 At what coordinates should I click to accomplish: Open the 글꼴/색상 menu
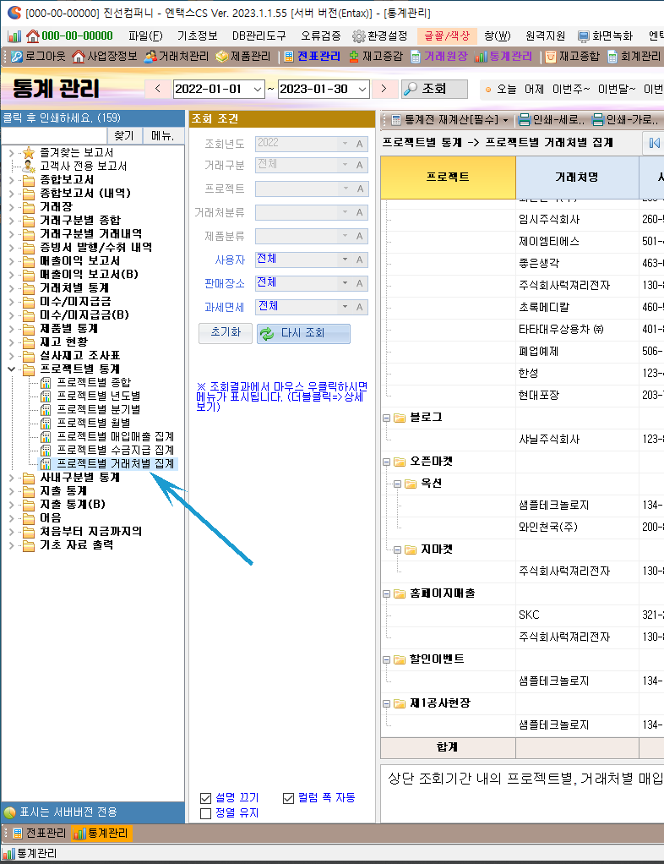447,36
